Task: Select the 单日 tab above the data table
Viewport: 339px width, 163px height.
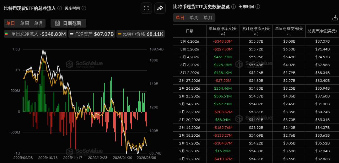Action: coord(180,18)
